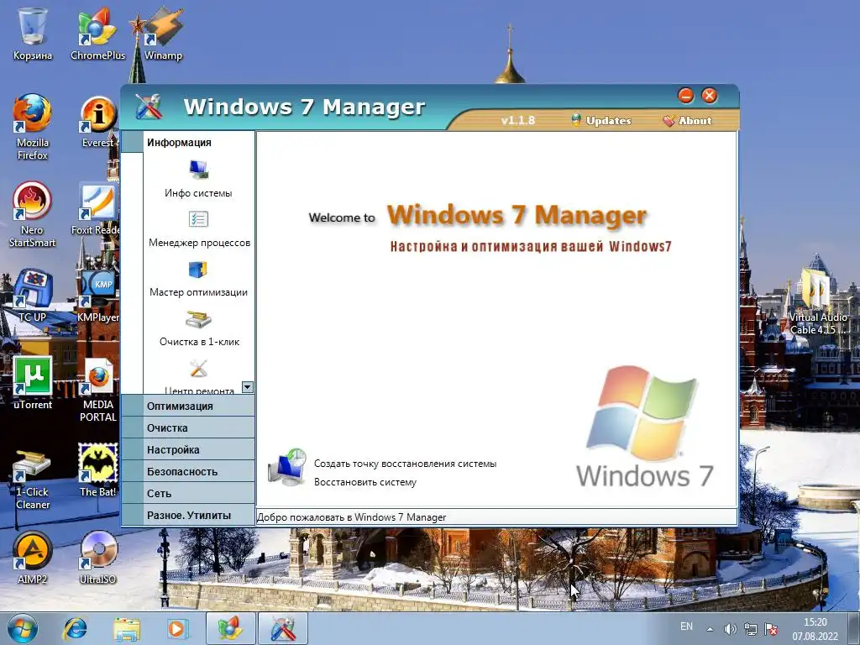The width and height of the screenshot is (860, 645).
Task: Open the Foxit Reader desktop shortcut
Action: click(98, 202)
